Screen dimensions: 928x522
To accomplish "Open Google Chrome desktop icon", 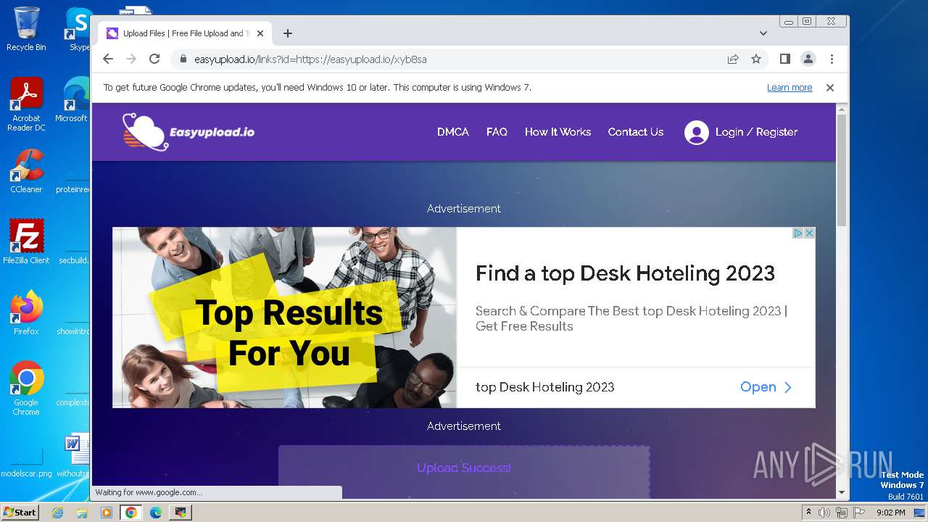I will tap(26, 388).
